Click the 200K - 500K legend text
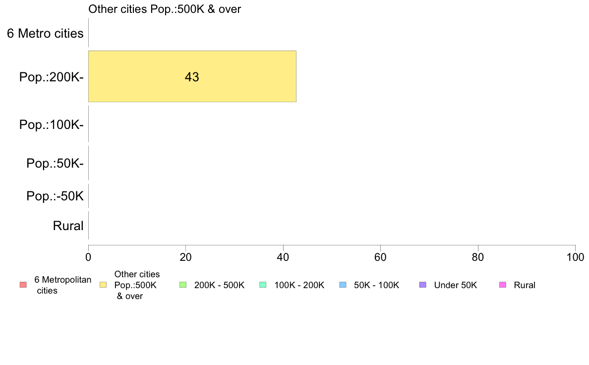 (219, 285)
